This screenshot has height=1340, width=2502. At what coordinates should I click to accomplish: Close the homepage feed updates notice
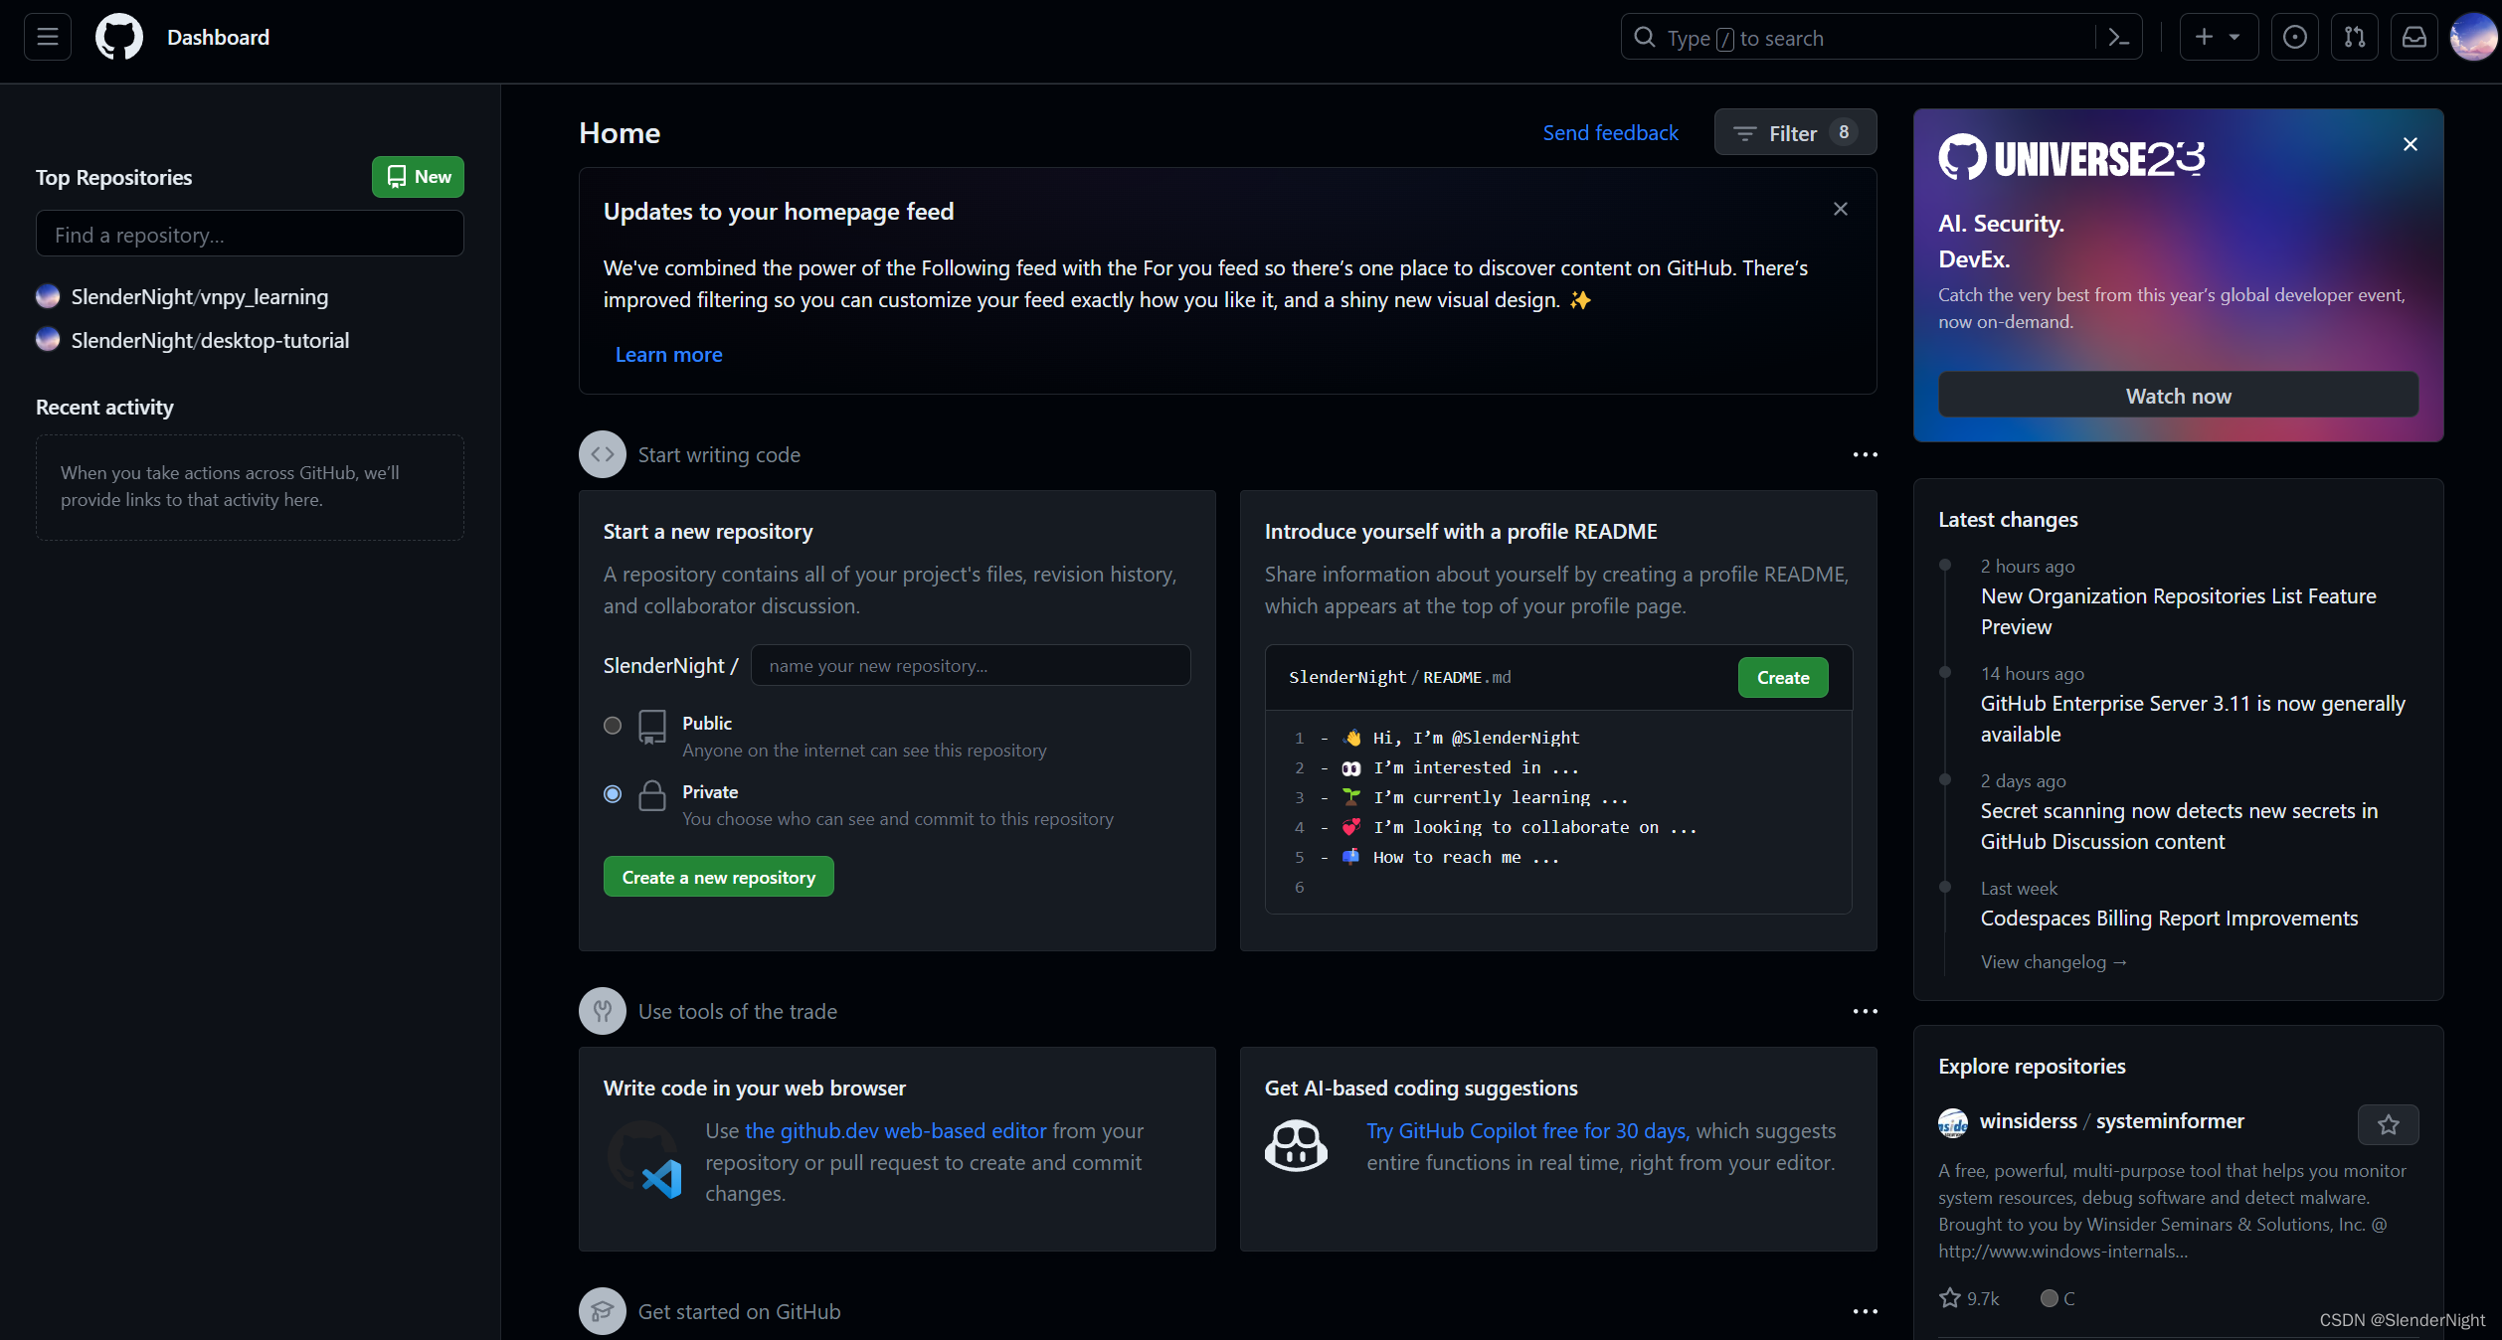coord(1840,209)
